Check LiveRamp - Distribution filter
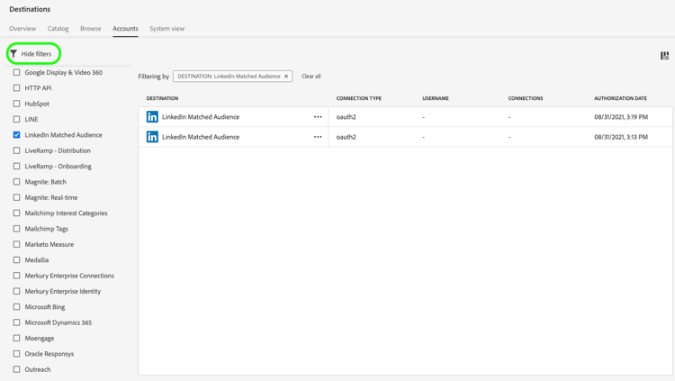 click(x=16, y=150)
